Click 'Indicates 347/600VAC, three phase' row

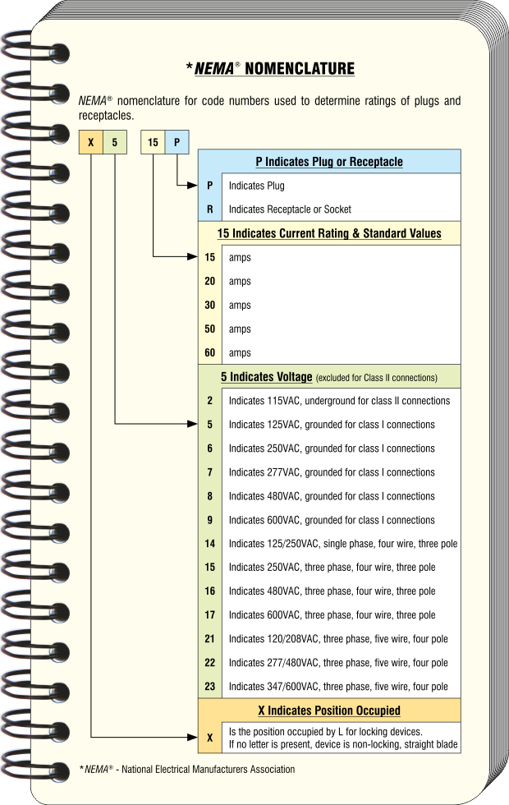tap(329, 687)
